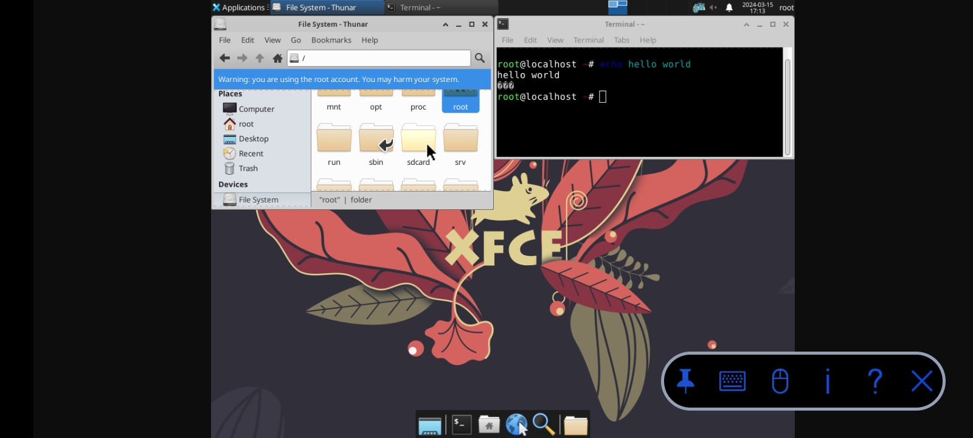Open the Edit menu in Thunar
973x438 pixels.
[x=248, y=40]
